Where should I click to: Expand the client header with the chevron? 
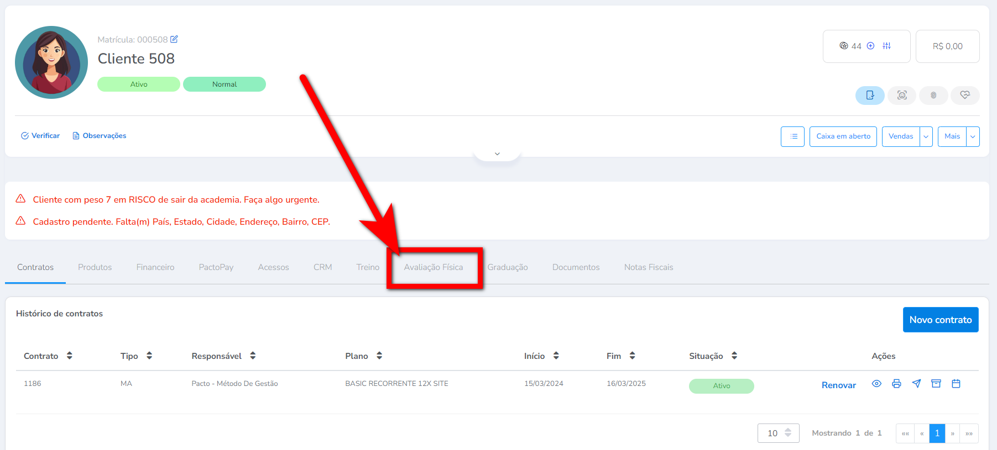497,154
